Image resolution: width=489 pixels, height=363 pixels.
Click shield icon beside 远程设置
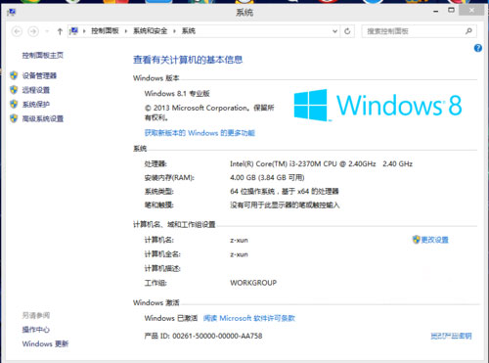click(14, 90)
